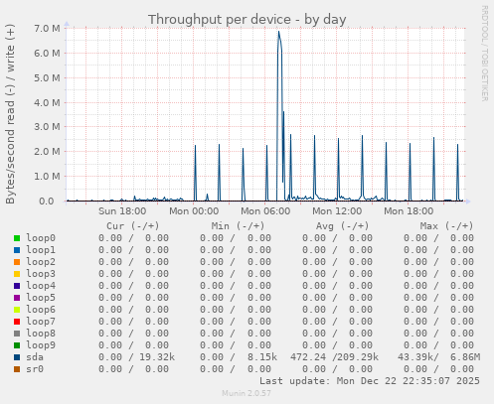Select the loop5 legend label

(41, 298)
